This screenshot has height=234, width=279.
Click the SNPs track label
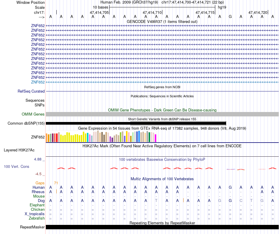[x=40, y=105]
